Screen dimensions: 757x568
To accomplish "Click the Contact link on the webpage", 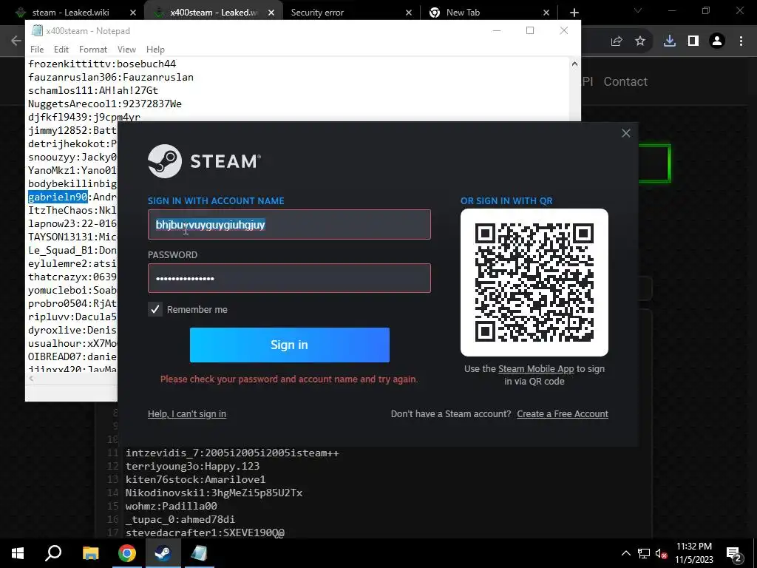I will pos(625,81).
